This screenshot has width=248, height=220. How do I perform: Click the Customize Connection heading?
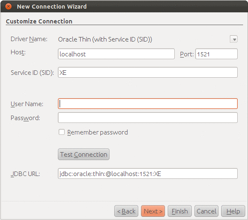[39, 21]
